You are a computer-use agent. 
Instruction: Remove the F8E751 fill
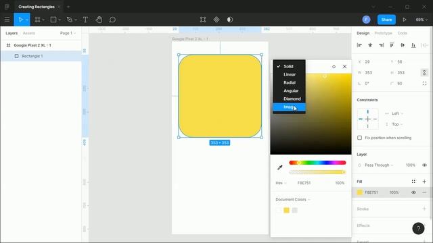(424, 192)
